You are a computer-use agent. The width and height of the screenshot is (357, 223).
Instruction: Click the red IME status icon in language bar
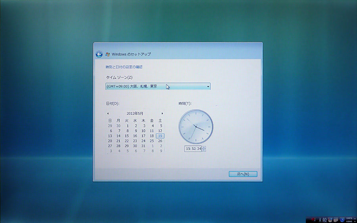(x=313, y=219)
